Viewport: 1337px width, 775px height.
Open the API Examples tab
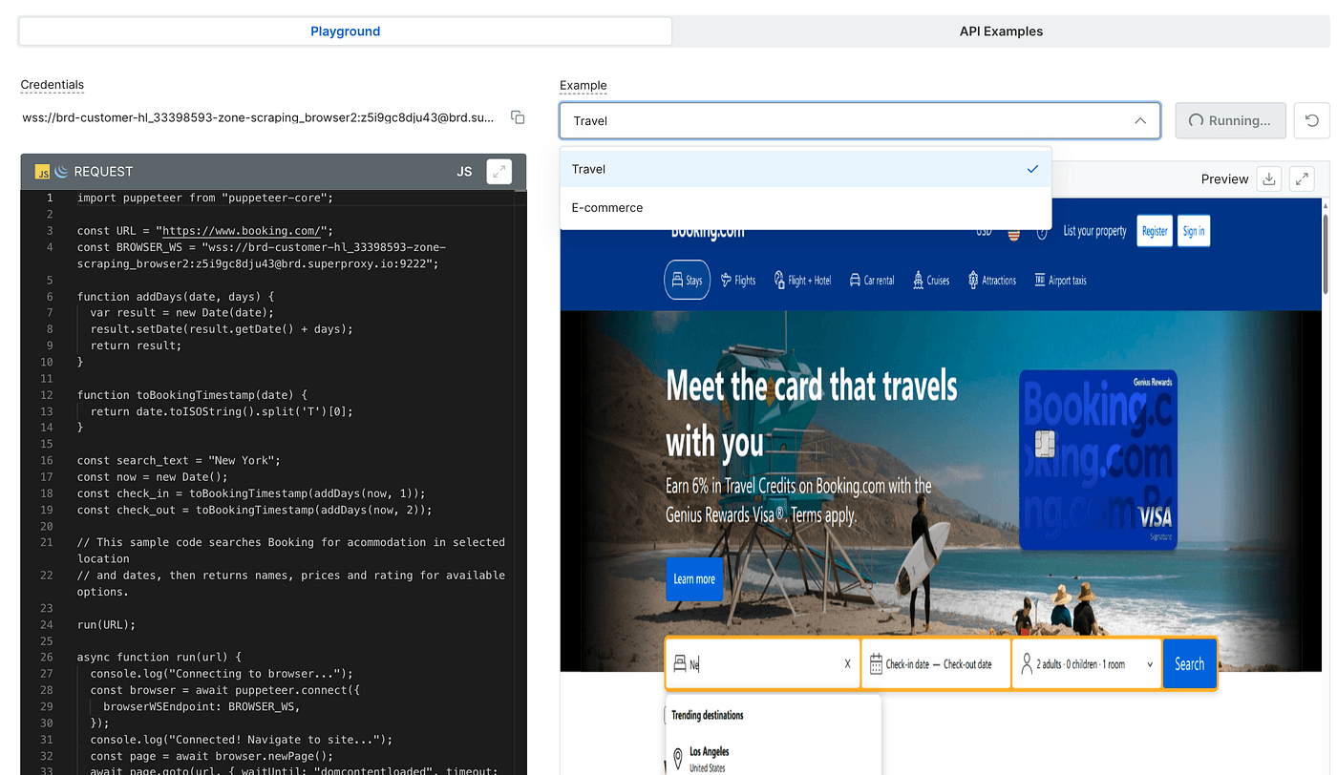pos(1001,31)
